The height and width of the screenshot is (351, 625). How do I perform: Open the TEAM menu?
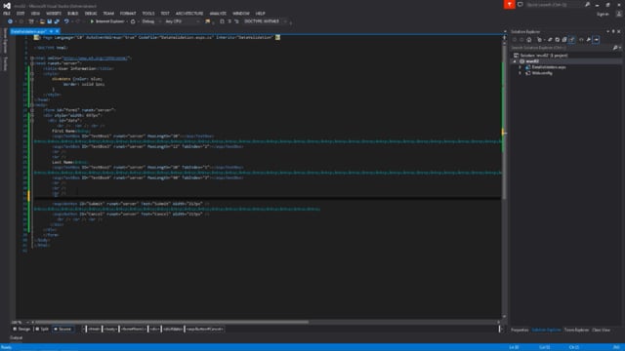pyautogui.click(x=108, y=13)
